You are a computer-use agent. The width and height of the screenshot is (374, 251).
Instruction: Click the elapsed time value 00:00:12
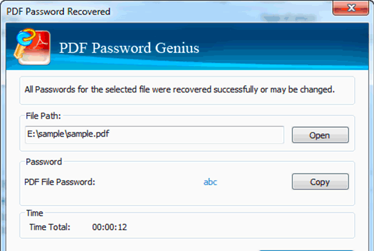pos(110,227)
